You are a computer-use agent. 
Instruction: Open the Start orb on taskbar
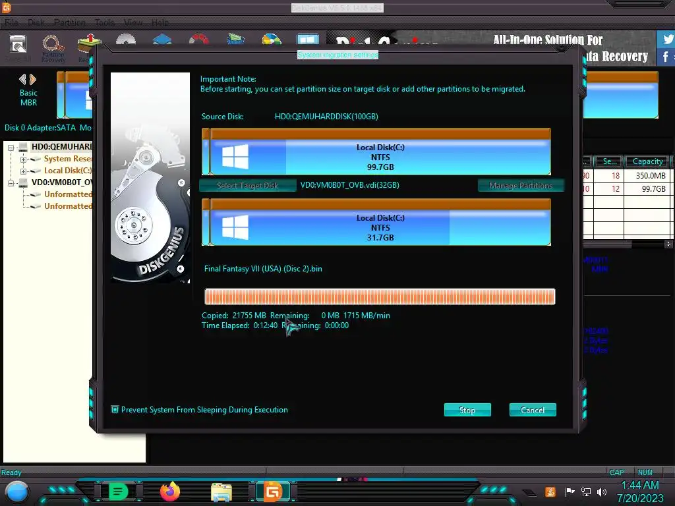click(x=16, y=492)
